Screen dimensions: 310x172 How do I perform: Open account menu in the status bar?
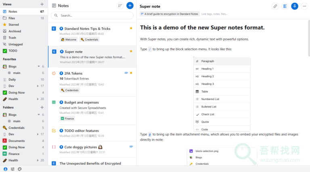click(x=5, y=169)
